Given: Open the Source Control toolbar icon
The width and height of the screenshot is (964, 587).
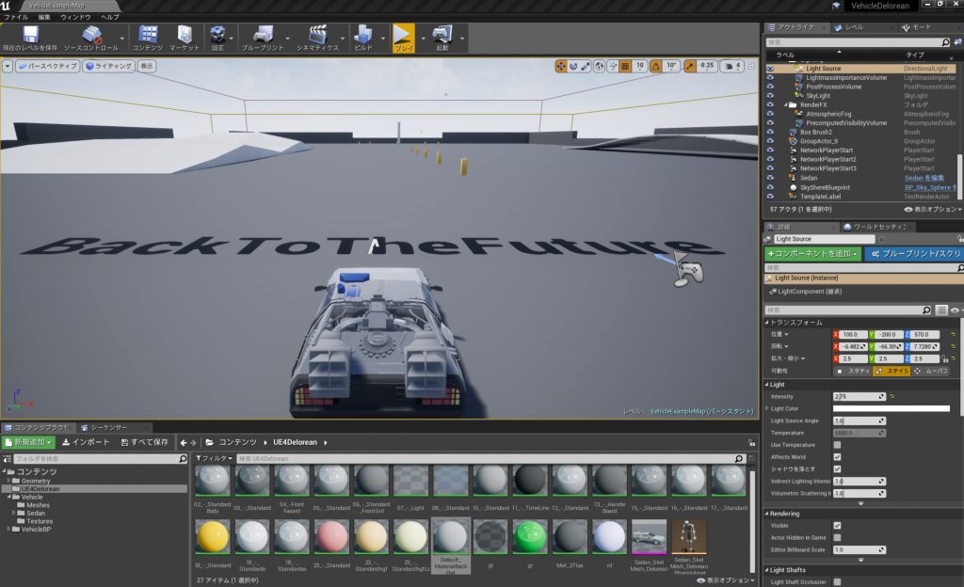Looking at the screenshot, I should coord(91,38).
